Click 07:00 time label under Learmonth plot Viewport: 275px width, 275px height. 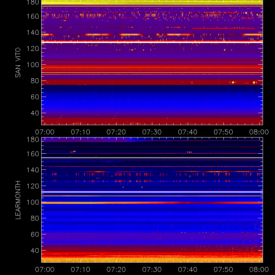(x=45, y=269)
